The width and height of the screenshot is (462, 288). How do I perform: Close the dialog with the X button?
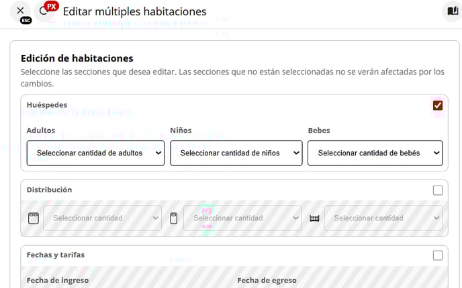coord(20,11)
